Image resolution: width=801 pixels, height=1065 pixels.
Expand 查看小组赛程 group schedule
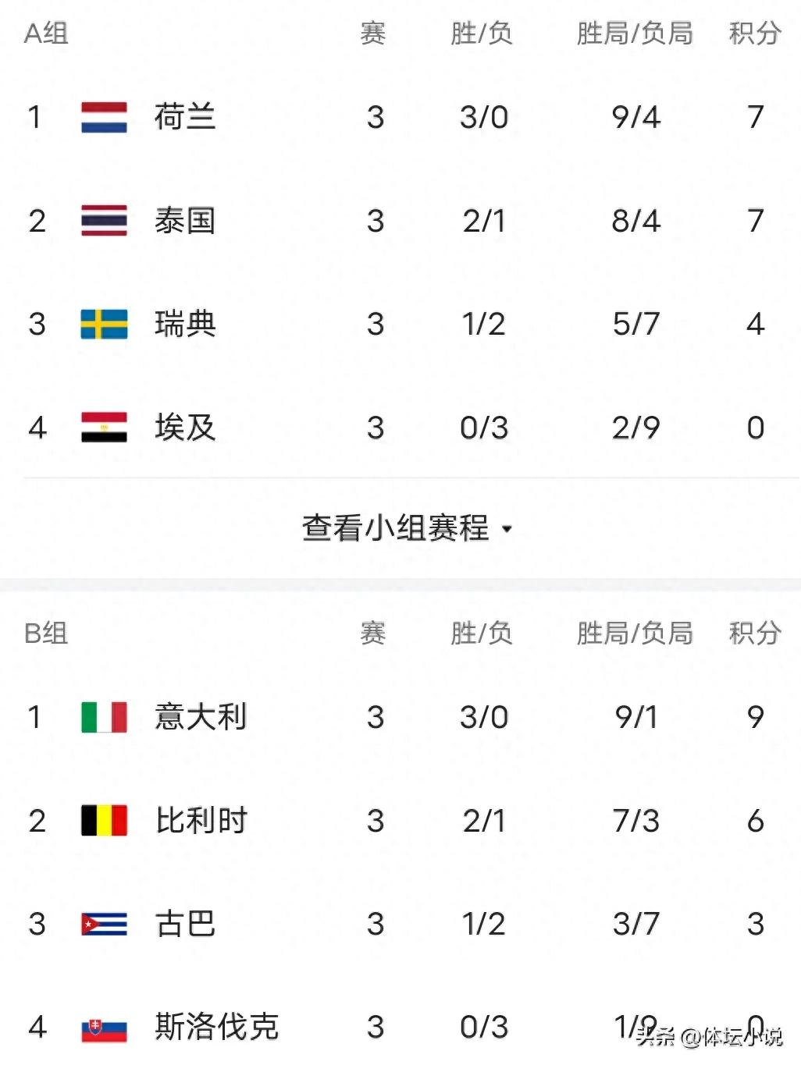(x=396, y=528)
